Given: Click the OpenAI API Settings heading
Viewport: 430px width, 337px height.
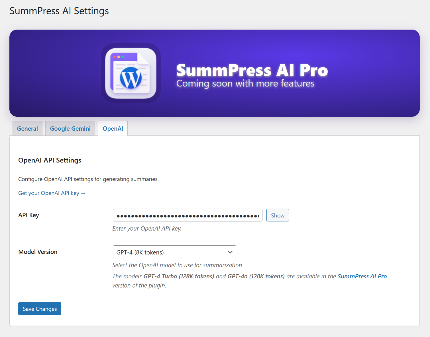Looking at the screenshot, I should point(50,160).
